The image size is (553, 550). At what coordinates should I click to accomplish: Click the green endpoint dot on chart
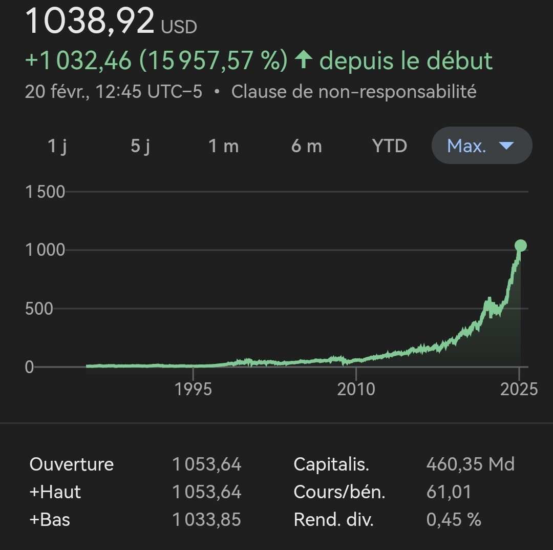click(521, 246)
